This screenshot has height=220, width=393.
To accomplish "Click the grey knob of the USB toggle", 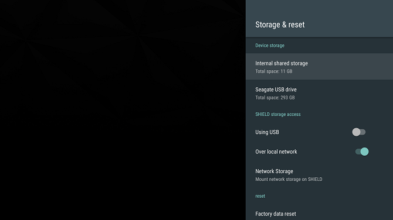I will [356, 132].
